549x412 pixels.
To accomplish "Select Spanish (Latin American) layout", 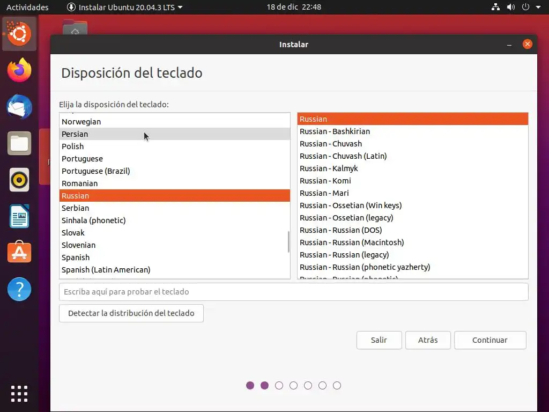I will coord(175,270).
